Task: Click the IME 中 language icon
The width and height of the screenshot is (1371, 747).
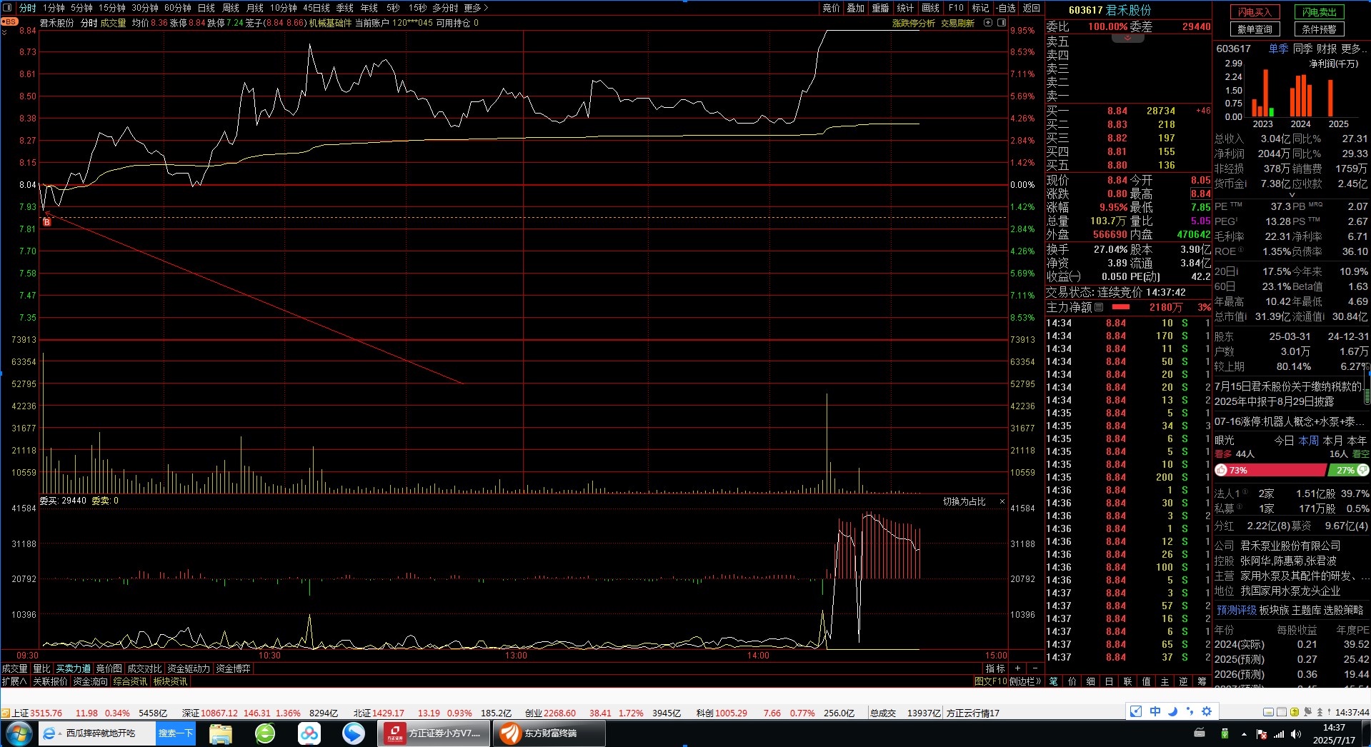Action: 1155,711
